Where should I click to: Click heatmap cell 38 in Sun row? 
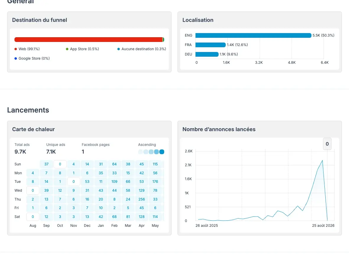(x=128, y=164)
